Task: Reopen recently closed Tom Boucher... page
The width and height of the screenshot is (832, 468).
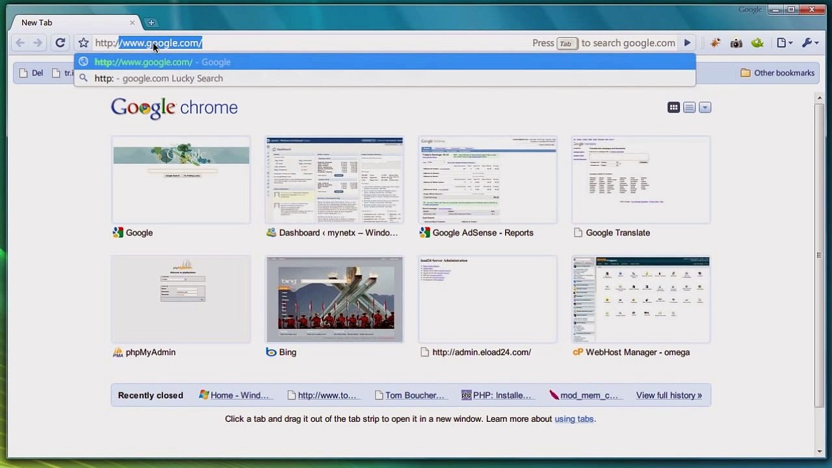Action: [x=410, y=395]
